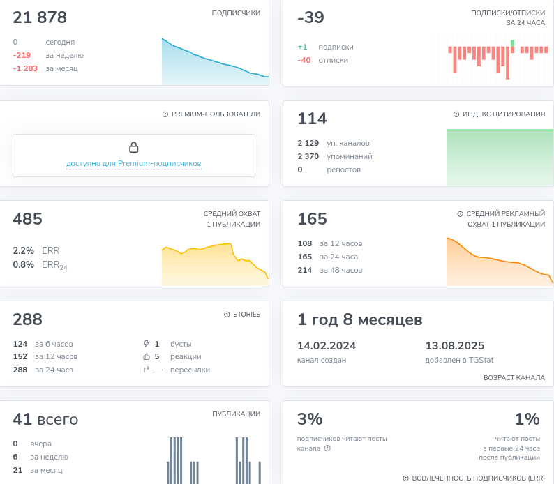Select the СРЕДНИЙ ОХВАТ 1 ПУБЛИКАЦИИ heading

232,219
